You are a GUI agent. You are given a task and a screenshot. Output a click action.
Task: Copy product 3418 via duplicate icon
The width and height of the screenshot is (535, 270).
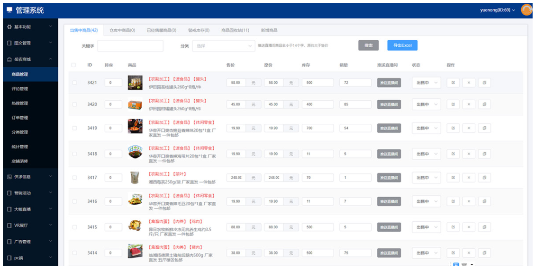tap(484, 154)
